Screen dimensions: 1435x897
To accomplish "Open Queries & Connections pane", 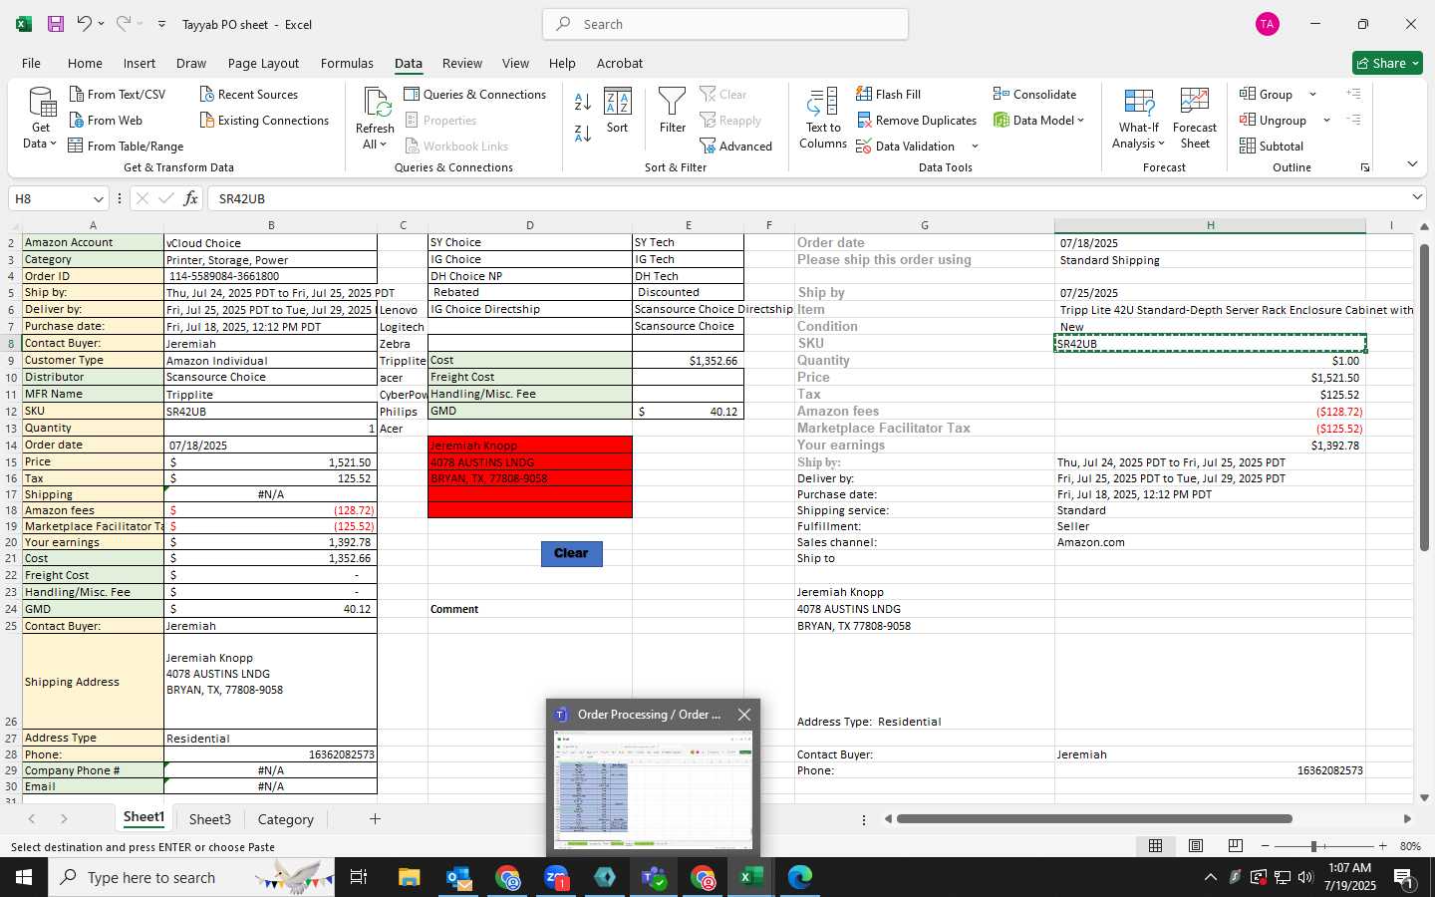I will pyautogui.click(x=475, y=95).
